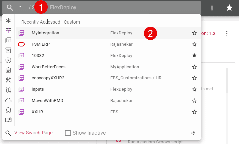Filter by puzzle-piece plugin icon
This screenshot has width=239, height=144.
8,110
